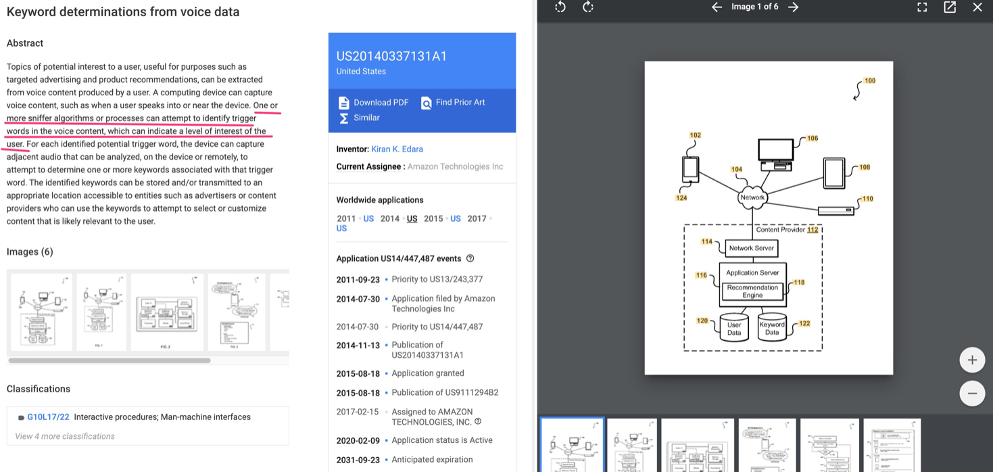The image size is (993, 472).
Task: Click the images strip horizontal scrollbar
Action: tap(110, 360)
